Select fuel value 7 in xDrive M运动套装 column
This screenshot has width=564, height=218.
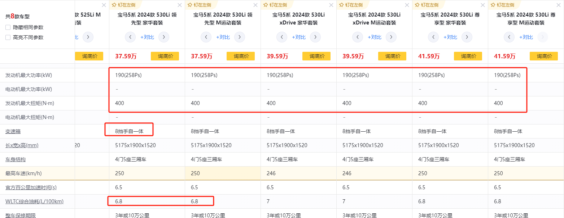click(x=344, y=201)
